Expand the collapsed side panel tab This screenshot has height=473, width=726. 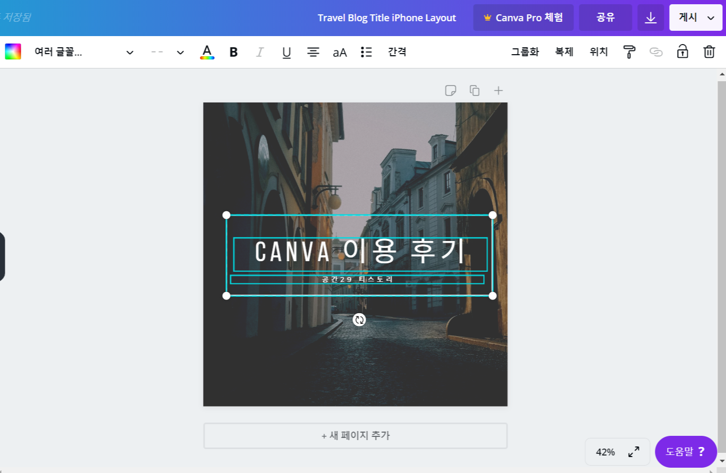click(2, 256)
